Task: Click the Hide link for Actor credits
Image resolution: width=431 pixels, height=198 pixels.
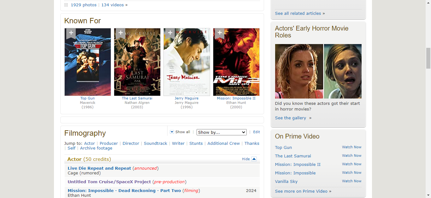Action: click(x=246, y=159)
